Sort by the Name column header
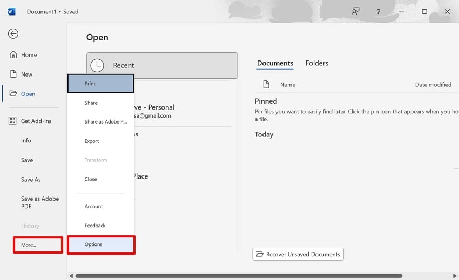This screenshot has height=280, width=459. coord(288,85)
